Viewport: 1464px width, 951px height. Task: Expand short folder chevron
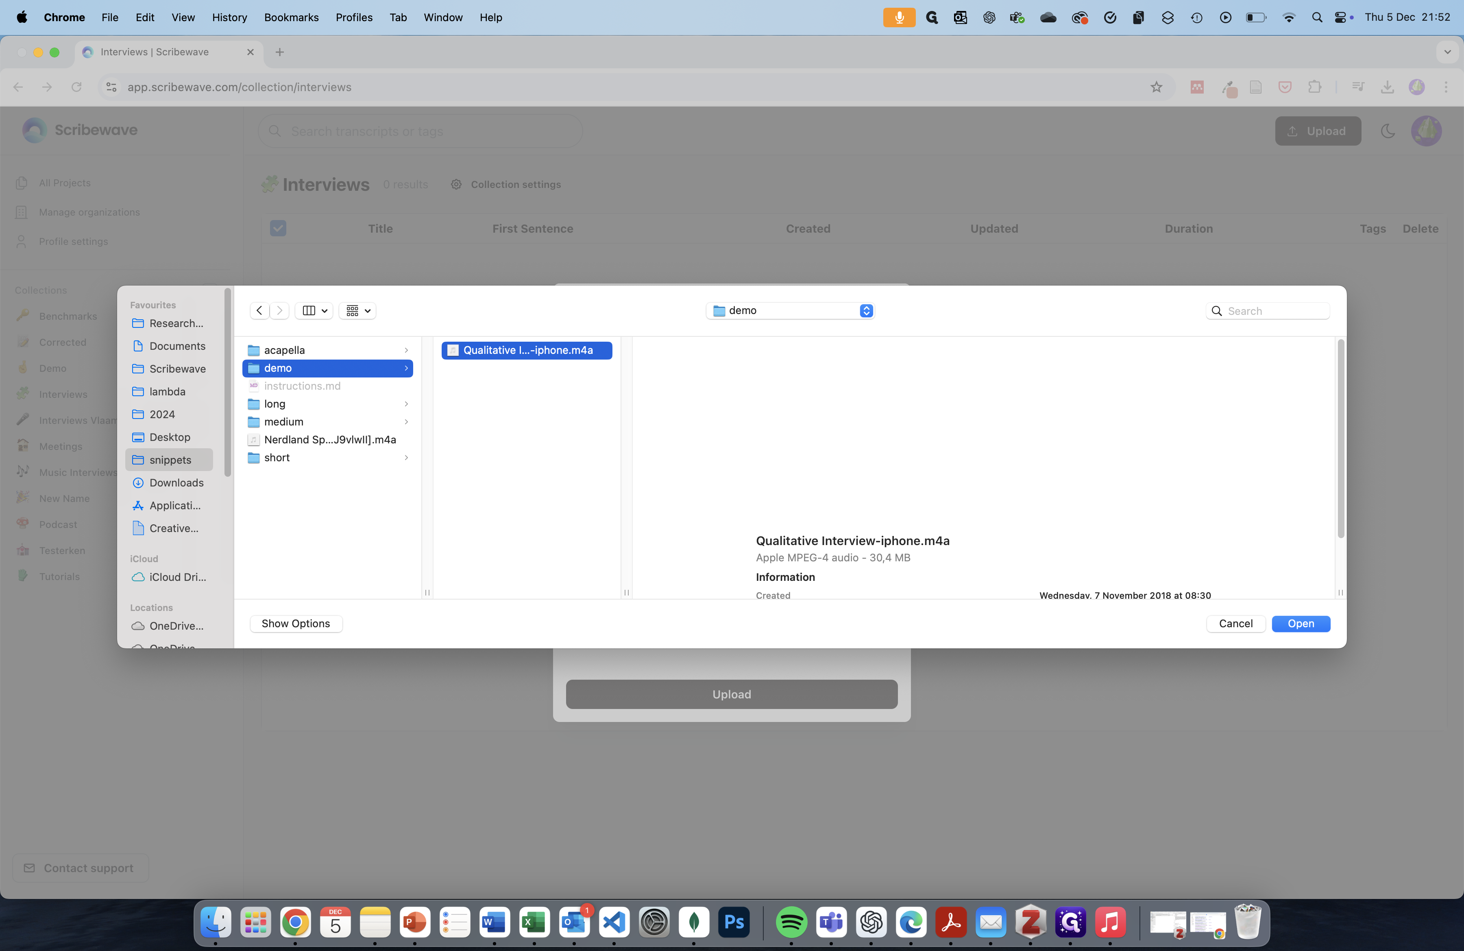point(406,458)
